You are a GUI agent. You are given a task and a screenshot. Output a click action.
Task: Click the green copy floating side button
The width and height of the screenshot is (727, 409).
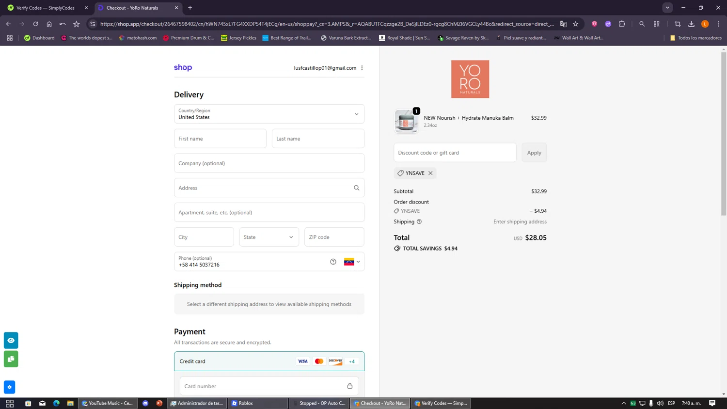[x=11, y=359]
